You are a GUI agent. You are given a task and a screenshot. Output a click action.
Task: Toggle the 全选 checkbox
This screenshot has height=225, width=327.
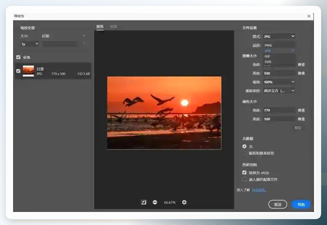(x=18, y=57)
